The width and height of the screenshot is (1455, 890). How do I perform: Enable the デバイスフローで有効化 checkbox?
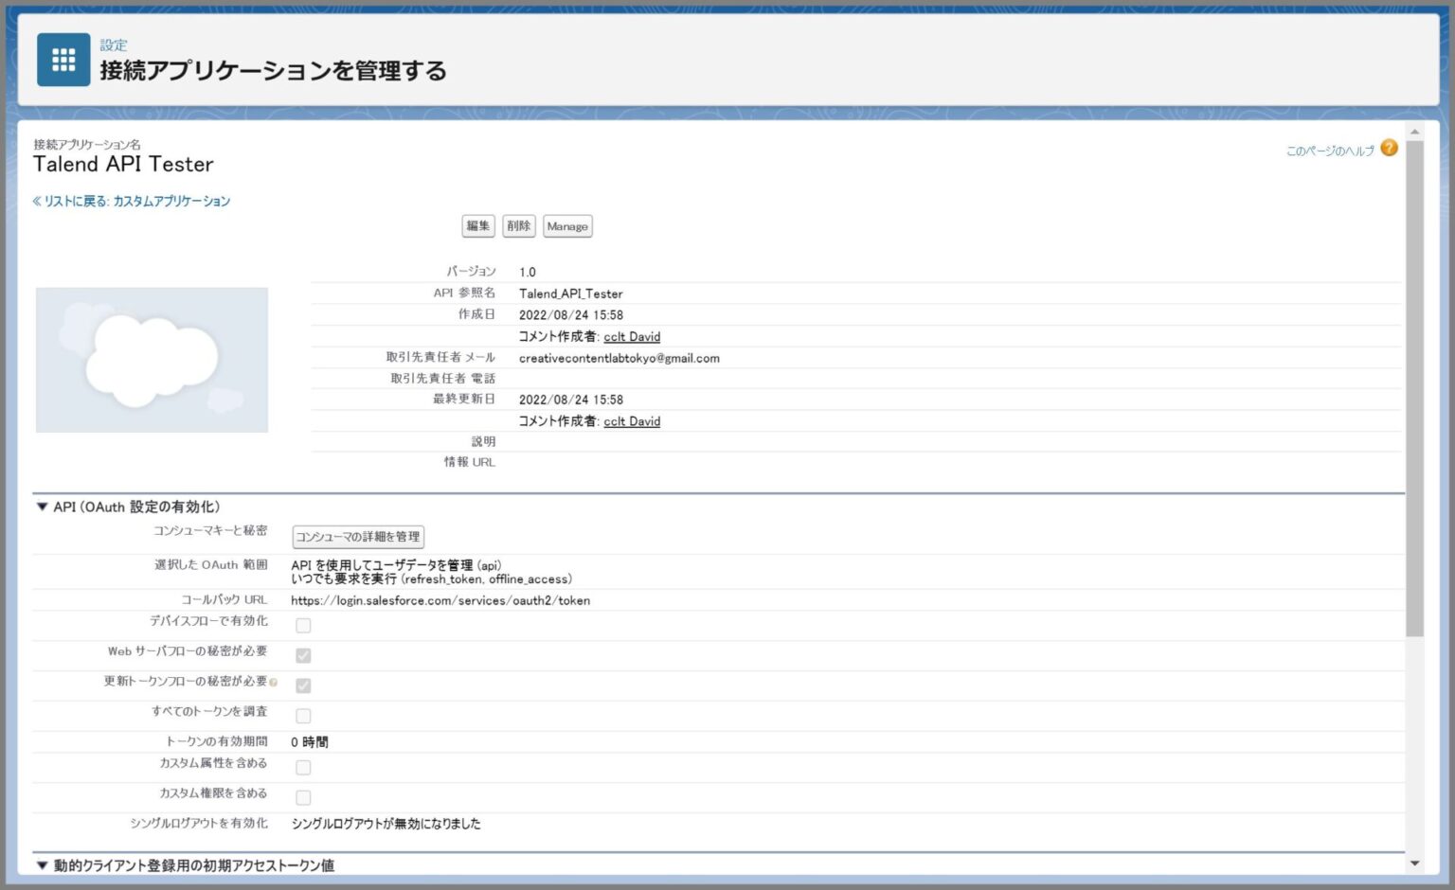click(303, 625)
